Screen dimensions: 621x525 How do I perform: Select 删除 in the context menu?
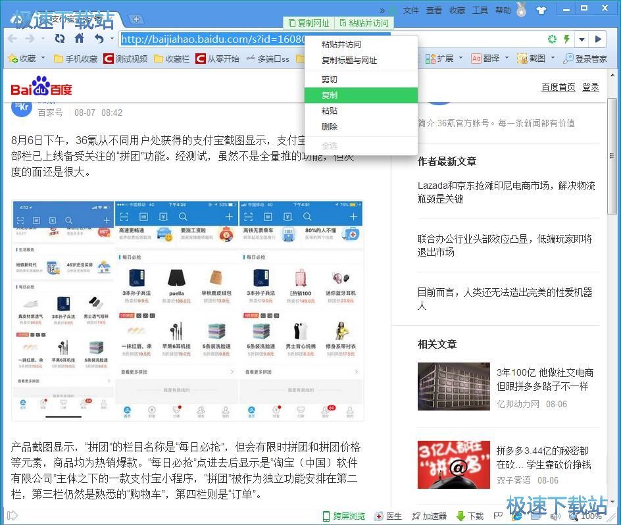pos(360,127)
